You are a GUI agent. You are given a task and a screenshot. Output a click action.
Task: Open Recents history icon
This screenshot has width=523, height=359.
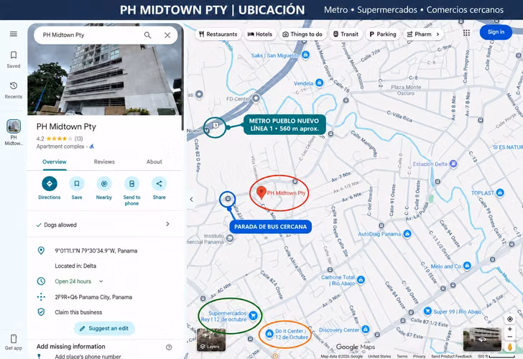[x=14, y=86]
